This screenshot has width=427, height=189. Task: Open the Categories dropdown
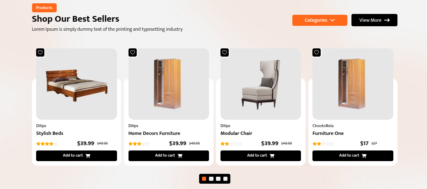(319, 20)
